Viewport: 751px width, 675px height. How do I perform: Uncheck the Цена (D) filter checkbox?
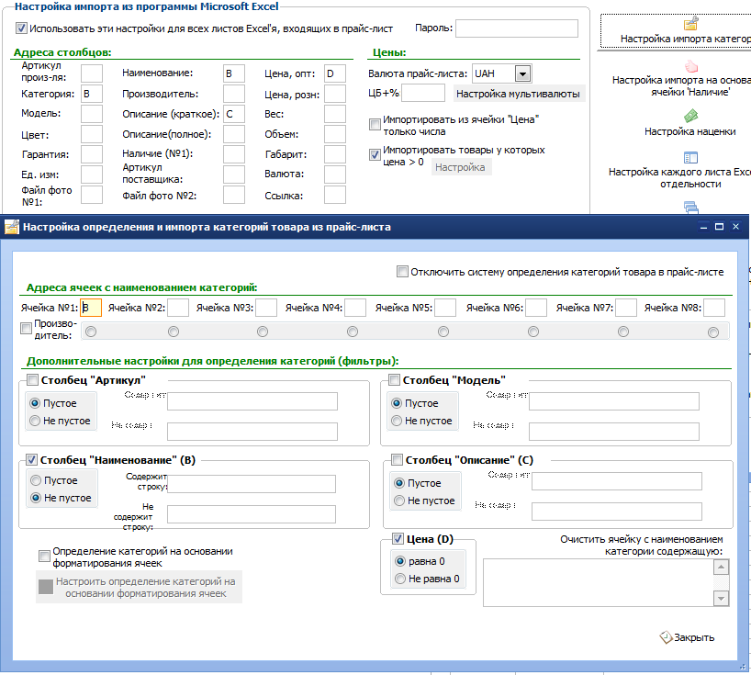click(398, 539)
